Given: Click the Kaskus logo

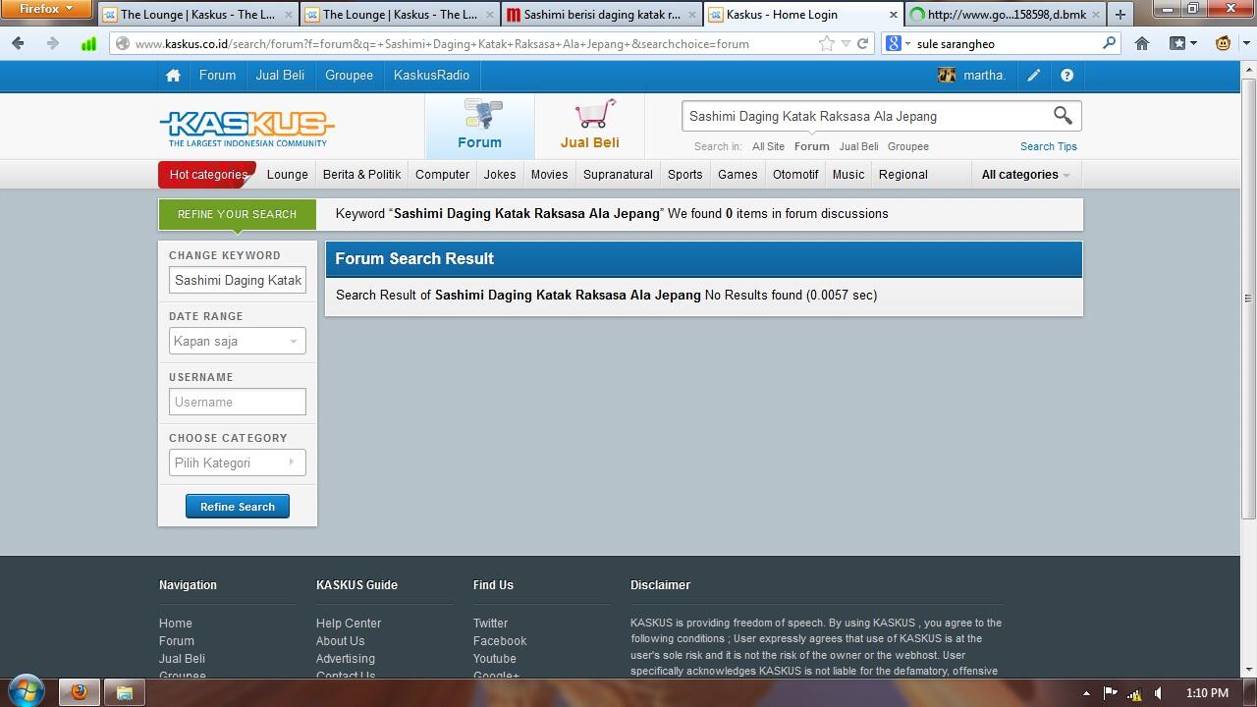Looking at the screenshot, I should tap(246, 128).
